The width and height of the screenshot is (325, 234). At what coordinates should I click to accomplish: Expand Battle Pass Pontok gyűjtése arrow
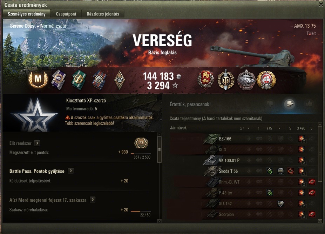[71, 171]
